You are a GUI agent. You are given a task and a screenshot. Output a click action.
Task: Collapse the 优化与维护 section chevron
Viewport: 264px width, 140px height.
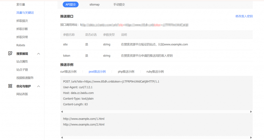pyautogui.click(x=39, y=86)
